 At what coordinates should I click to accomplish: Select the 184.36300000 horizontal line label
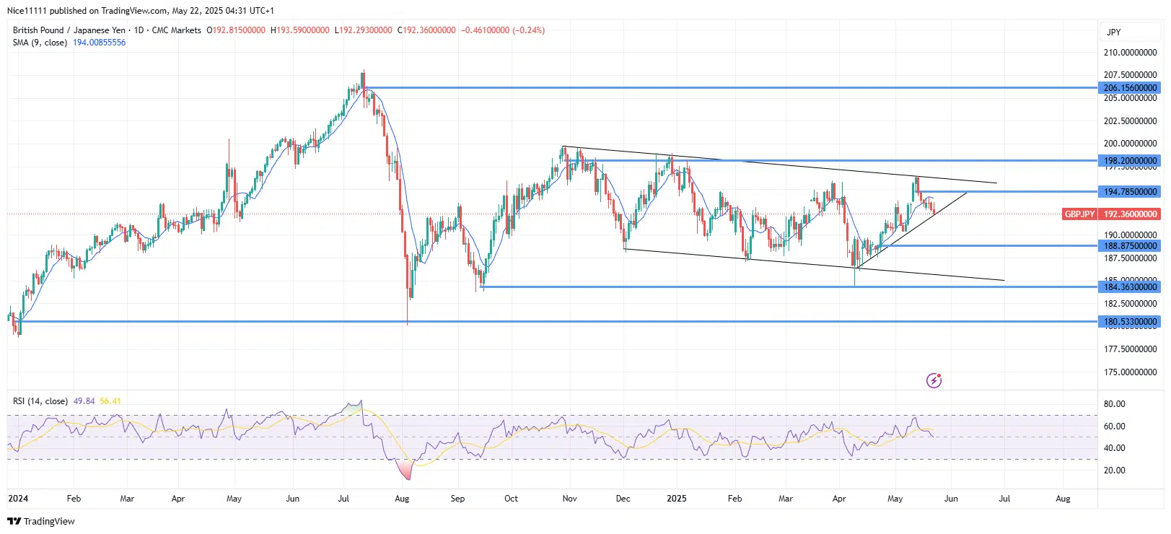[1130, 287]
